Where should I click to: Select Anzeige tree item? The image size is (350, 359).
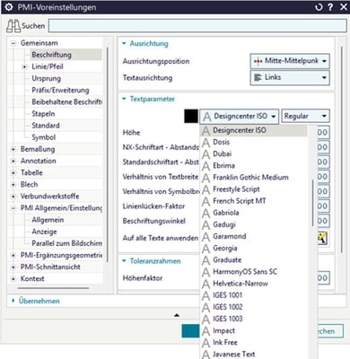pyautogui.click(x=44, y=232)
